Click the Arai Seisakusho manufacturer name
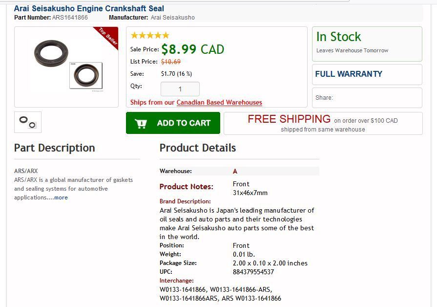437x307 pixels. [x=172, y=18]
